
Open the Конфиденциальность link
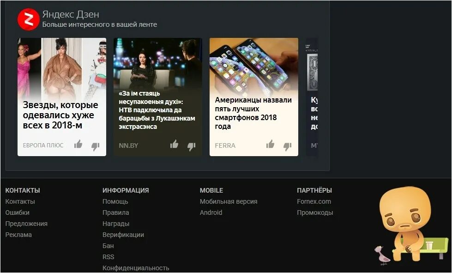click(x=136, y=268)
